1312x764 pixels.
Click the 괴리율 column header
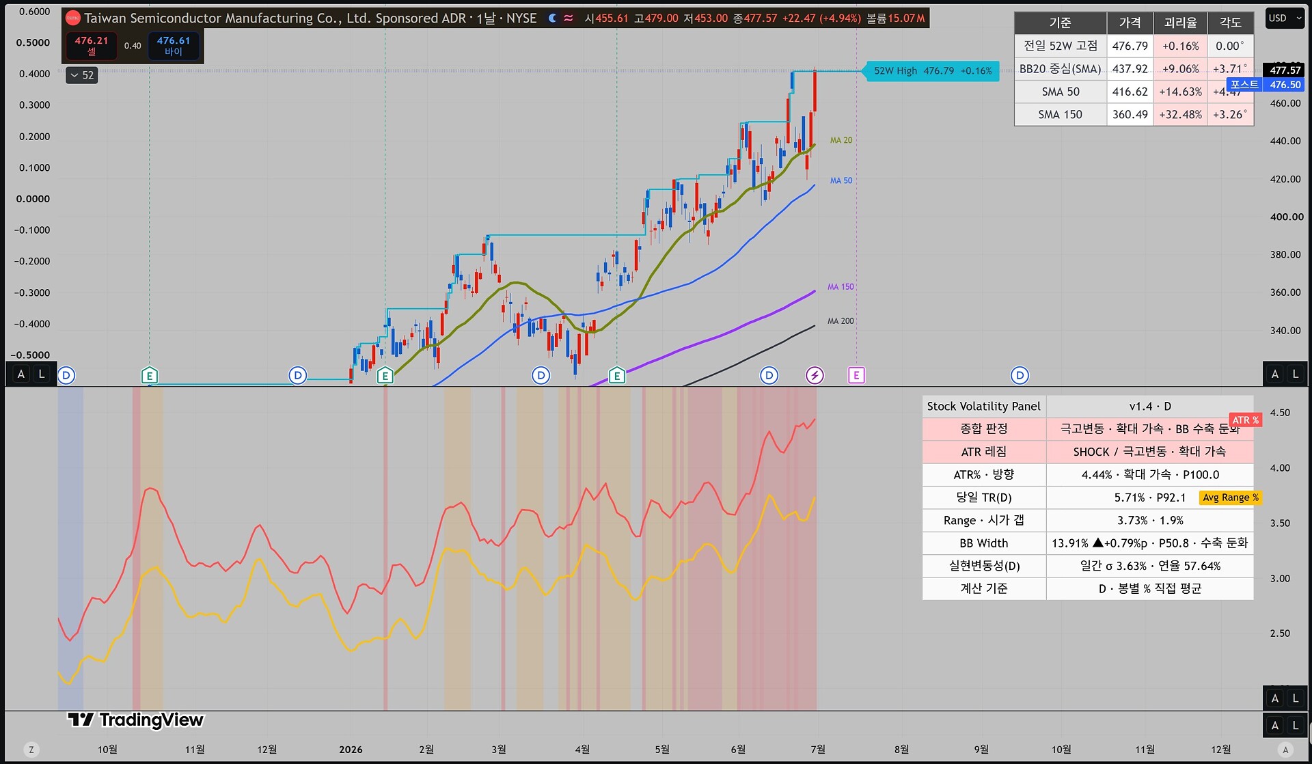1180,23
